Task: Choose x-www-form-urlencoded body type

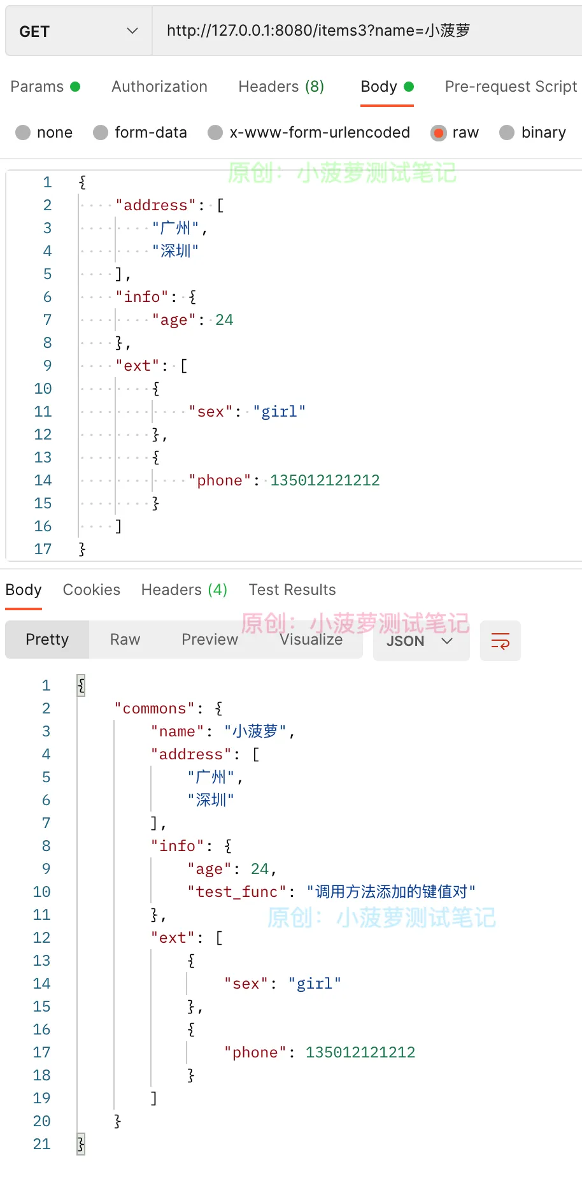Action: 215,132
